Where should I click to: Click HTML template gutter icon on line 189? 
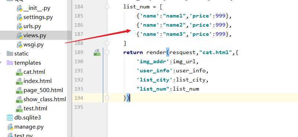[x=97, y=53]
